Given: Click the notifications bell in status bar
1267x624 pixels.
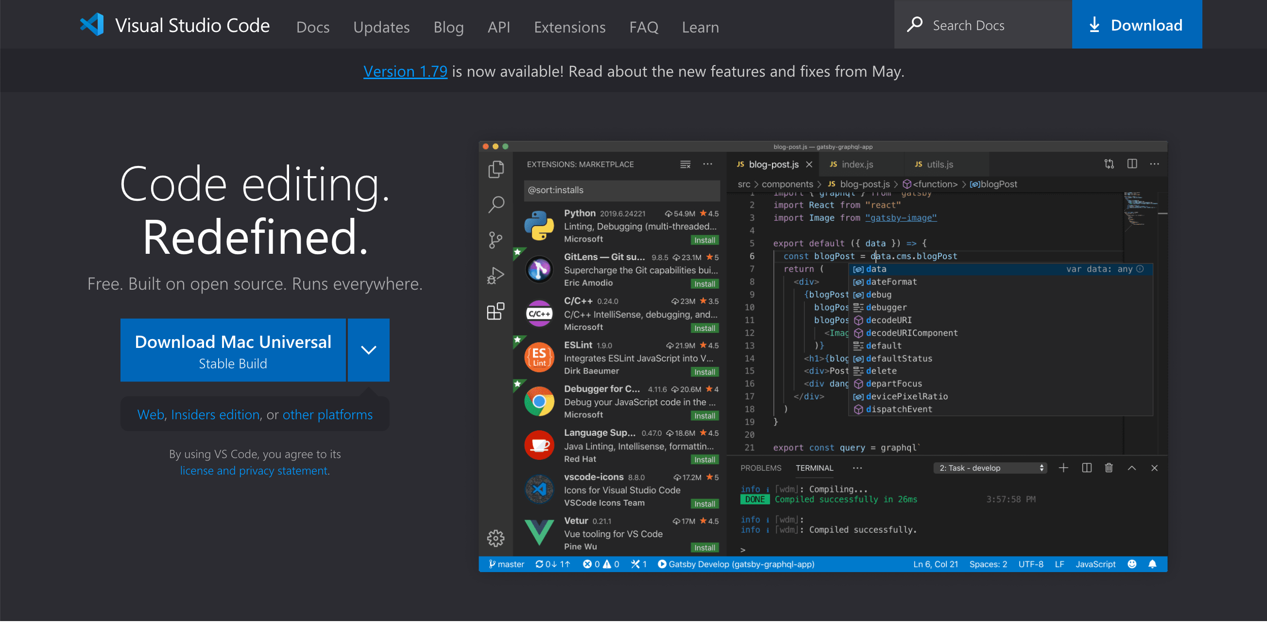Looking at the screenshot, I should [1152, 564].
